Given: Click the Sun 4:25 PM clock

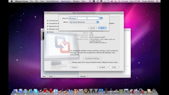Looking at the screenshot, I should pyautogui.click(x=135, y=1).
